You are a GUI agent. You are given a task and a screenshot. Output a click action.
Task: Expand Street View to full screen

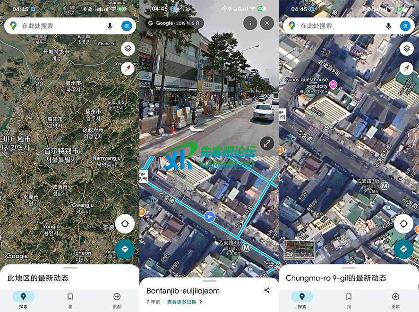coord(267,143)
